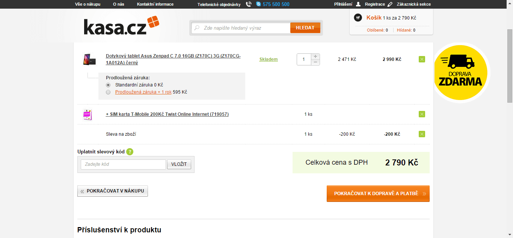Click the pencil icon next to Registrace

click(x=390, y=4)
